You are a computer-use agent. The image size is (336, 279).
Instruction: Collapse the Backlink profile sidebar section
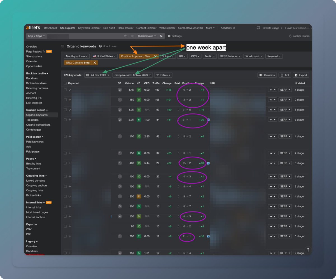click(x=37, y=73)
